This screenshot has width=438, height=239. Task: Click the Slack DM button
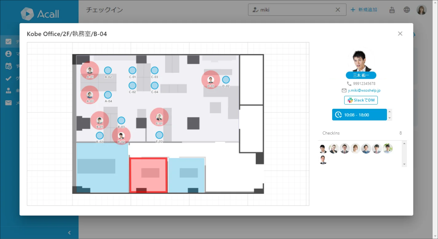(361, 100)
